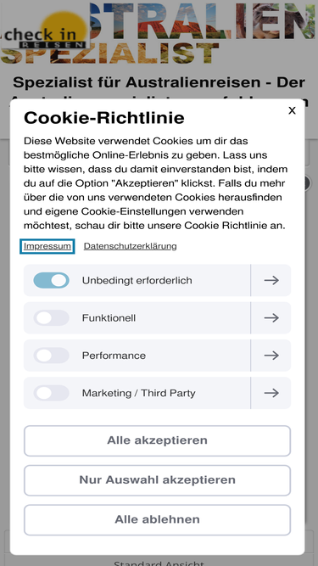
Task: Open the Datenschutzerklärung link
Action: pyautogui.click(x=130, y=246)
